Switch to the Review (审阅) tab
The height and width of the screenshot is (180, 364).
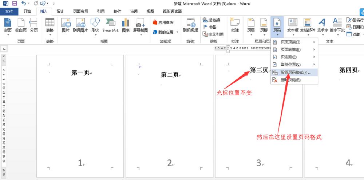(134, 11)
